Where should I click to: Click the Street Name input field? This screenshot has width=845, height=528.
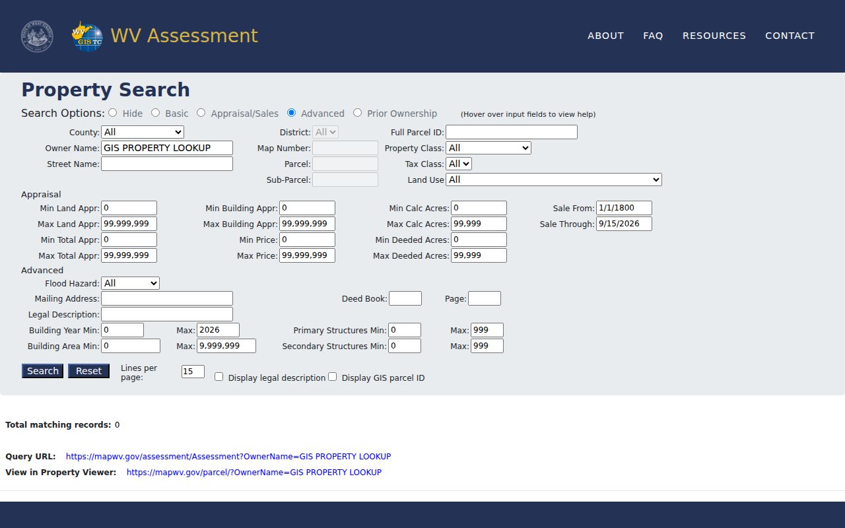tap(167, 164)
